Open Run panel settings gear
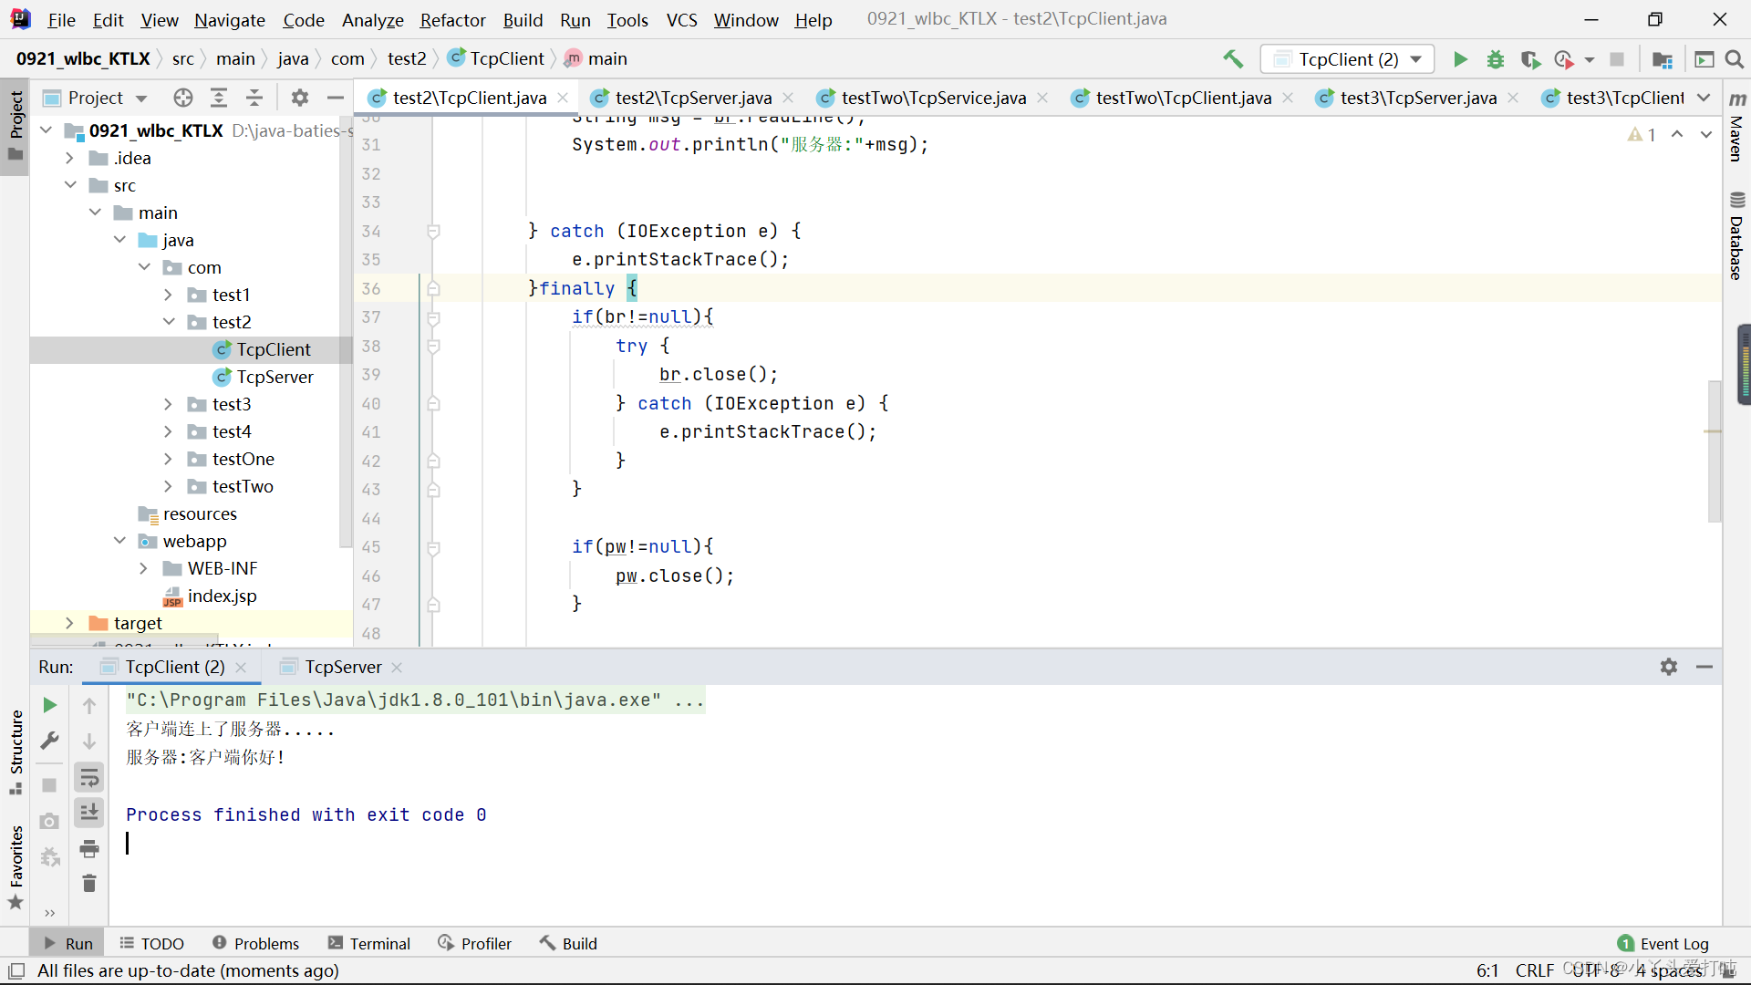The image size is (1751, 985). (x=1669, y=667)
